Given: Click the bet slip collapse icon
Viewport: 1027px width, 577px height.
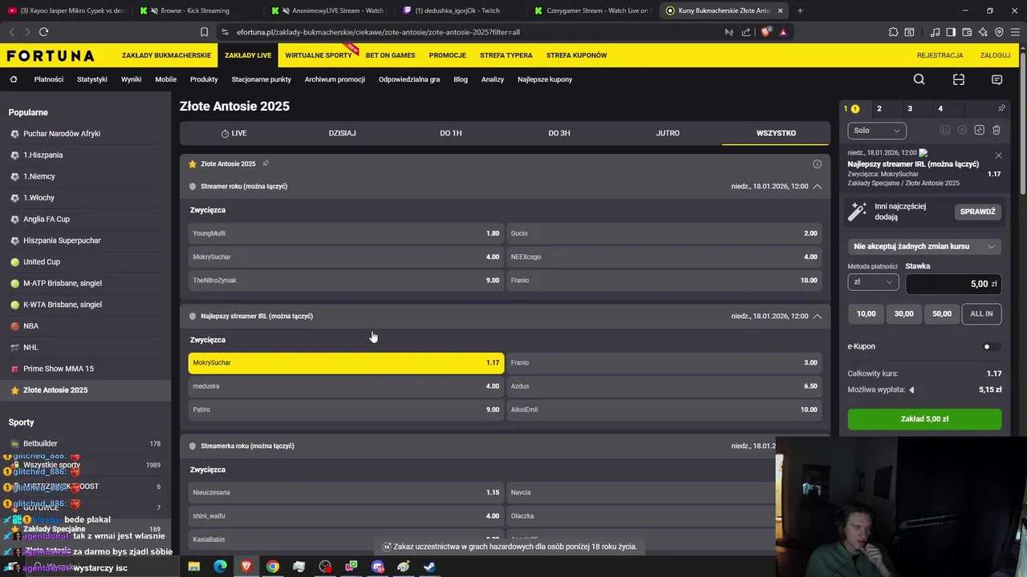Looking at the screenshot, I should coord(980,130).
